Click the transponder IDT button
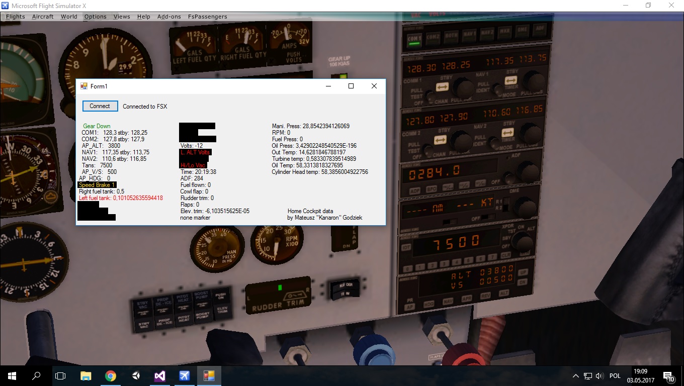 [x=406, y=248]
